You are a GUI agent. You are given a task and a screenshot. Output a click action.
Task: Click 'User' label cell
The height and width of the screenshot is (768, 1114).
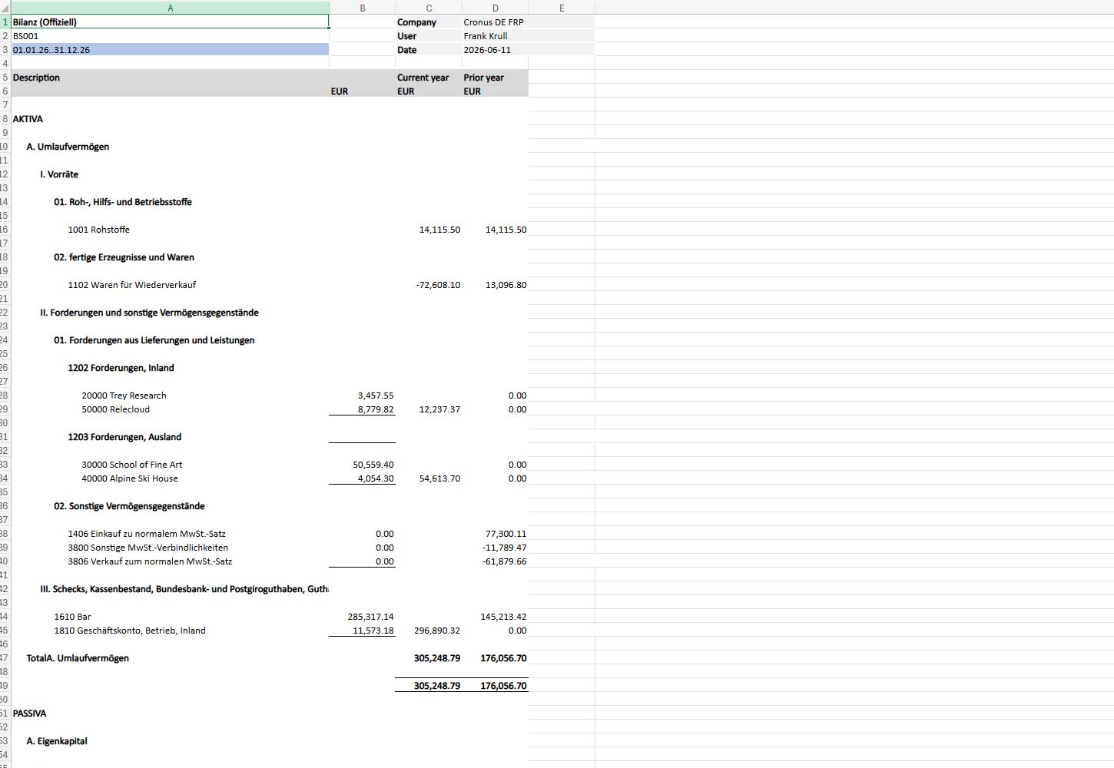[429, 36]
